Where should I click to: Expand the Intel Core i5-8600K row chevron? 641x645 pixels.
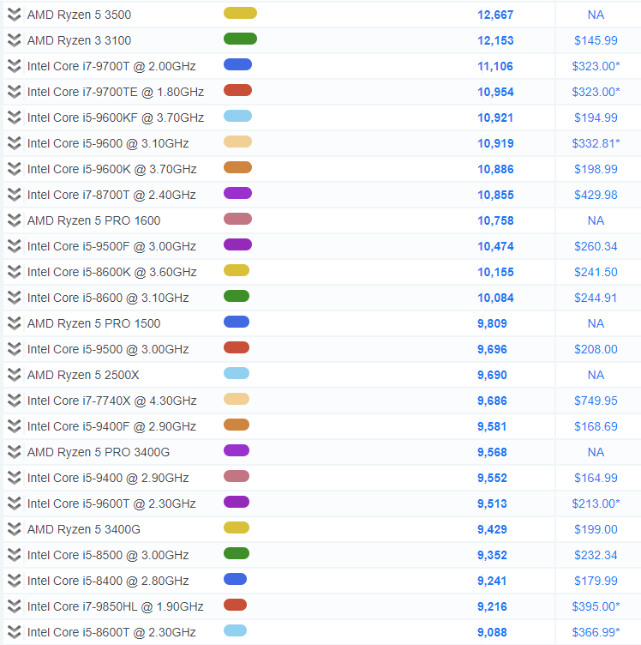tap(14, 272)
